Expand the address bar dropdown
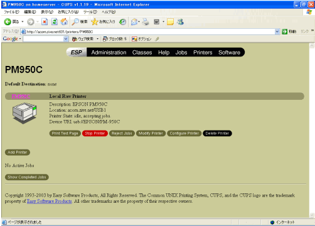Image resolution: width=315 pixels, height=226 pixels. pyautogui.click(x=277, y=31)
